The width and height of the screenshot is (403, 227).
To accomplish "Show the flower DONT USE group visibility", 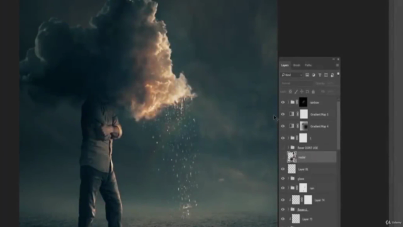I will 283,148.
